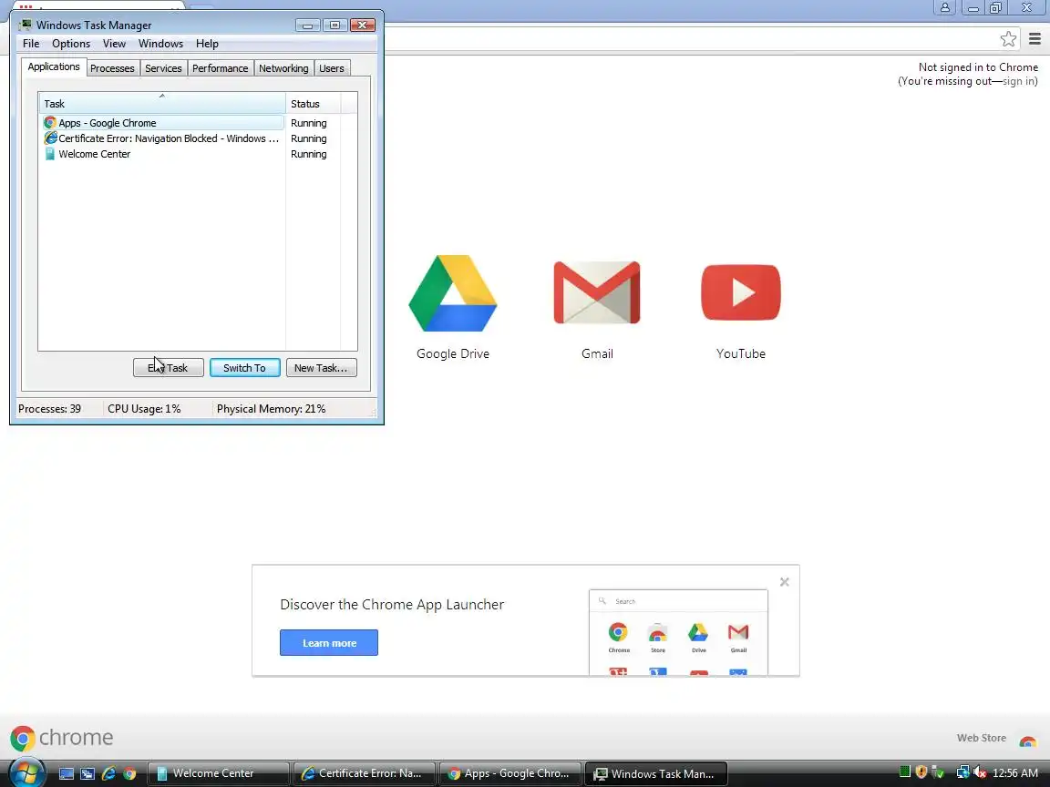The width and height of the screenshot is (1050, 787).
Task: Open the Google Drive app icon
Action: point(453,293)
